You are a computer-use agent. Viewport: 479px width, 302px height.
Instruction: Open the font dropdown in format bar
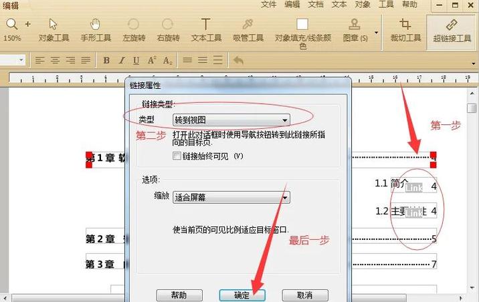pos(21,59)
